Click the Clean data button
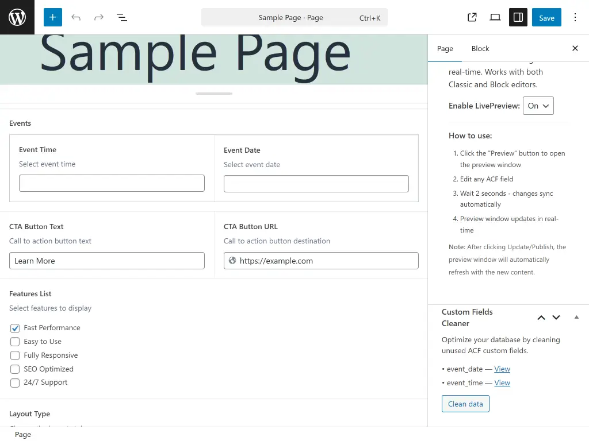The height and width of the screenshot is (441, 589). [465, 404]
